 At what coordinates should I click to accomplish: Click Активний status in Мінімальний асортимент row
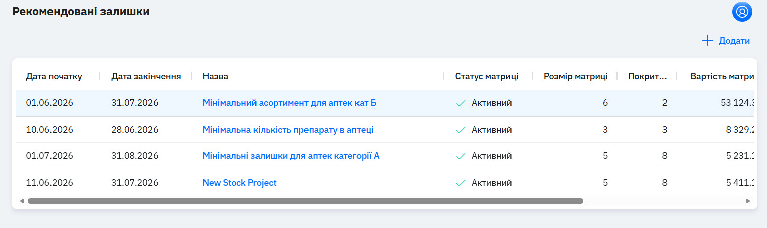click(x=491, y=103)
